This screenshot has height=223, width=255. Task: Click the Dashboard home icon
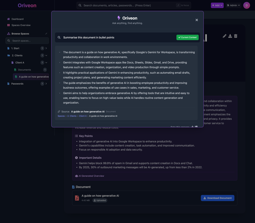pos(8,19)
